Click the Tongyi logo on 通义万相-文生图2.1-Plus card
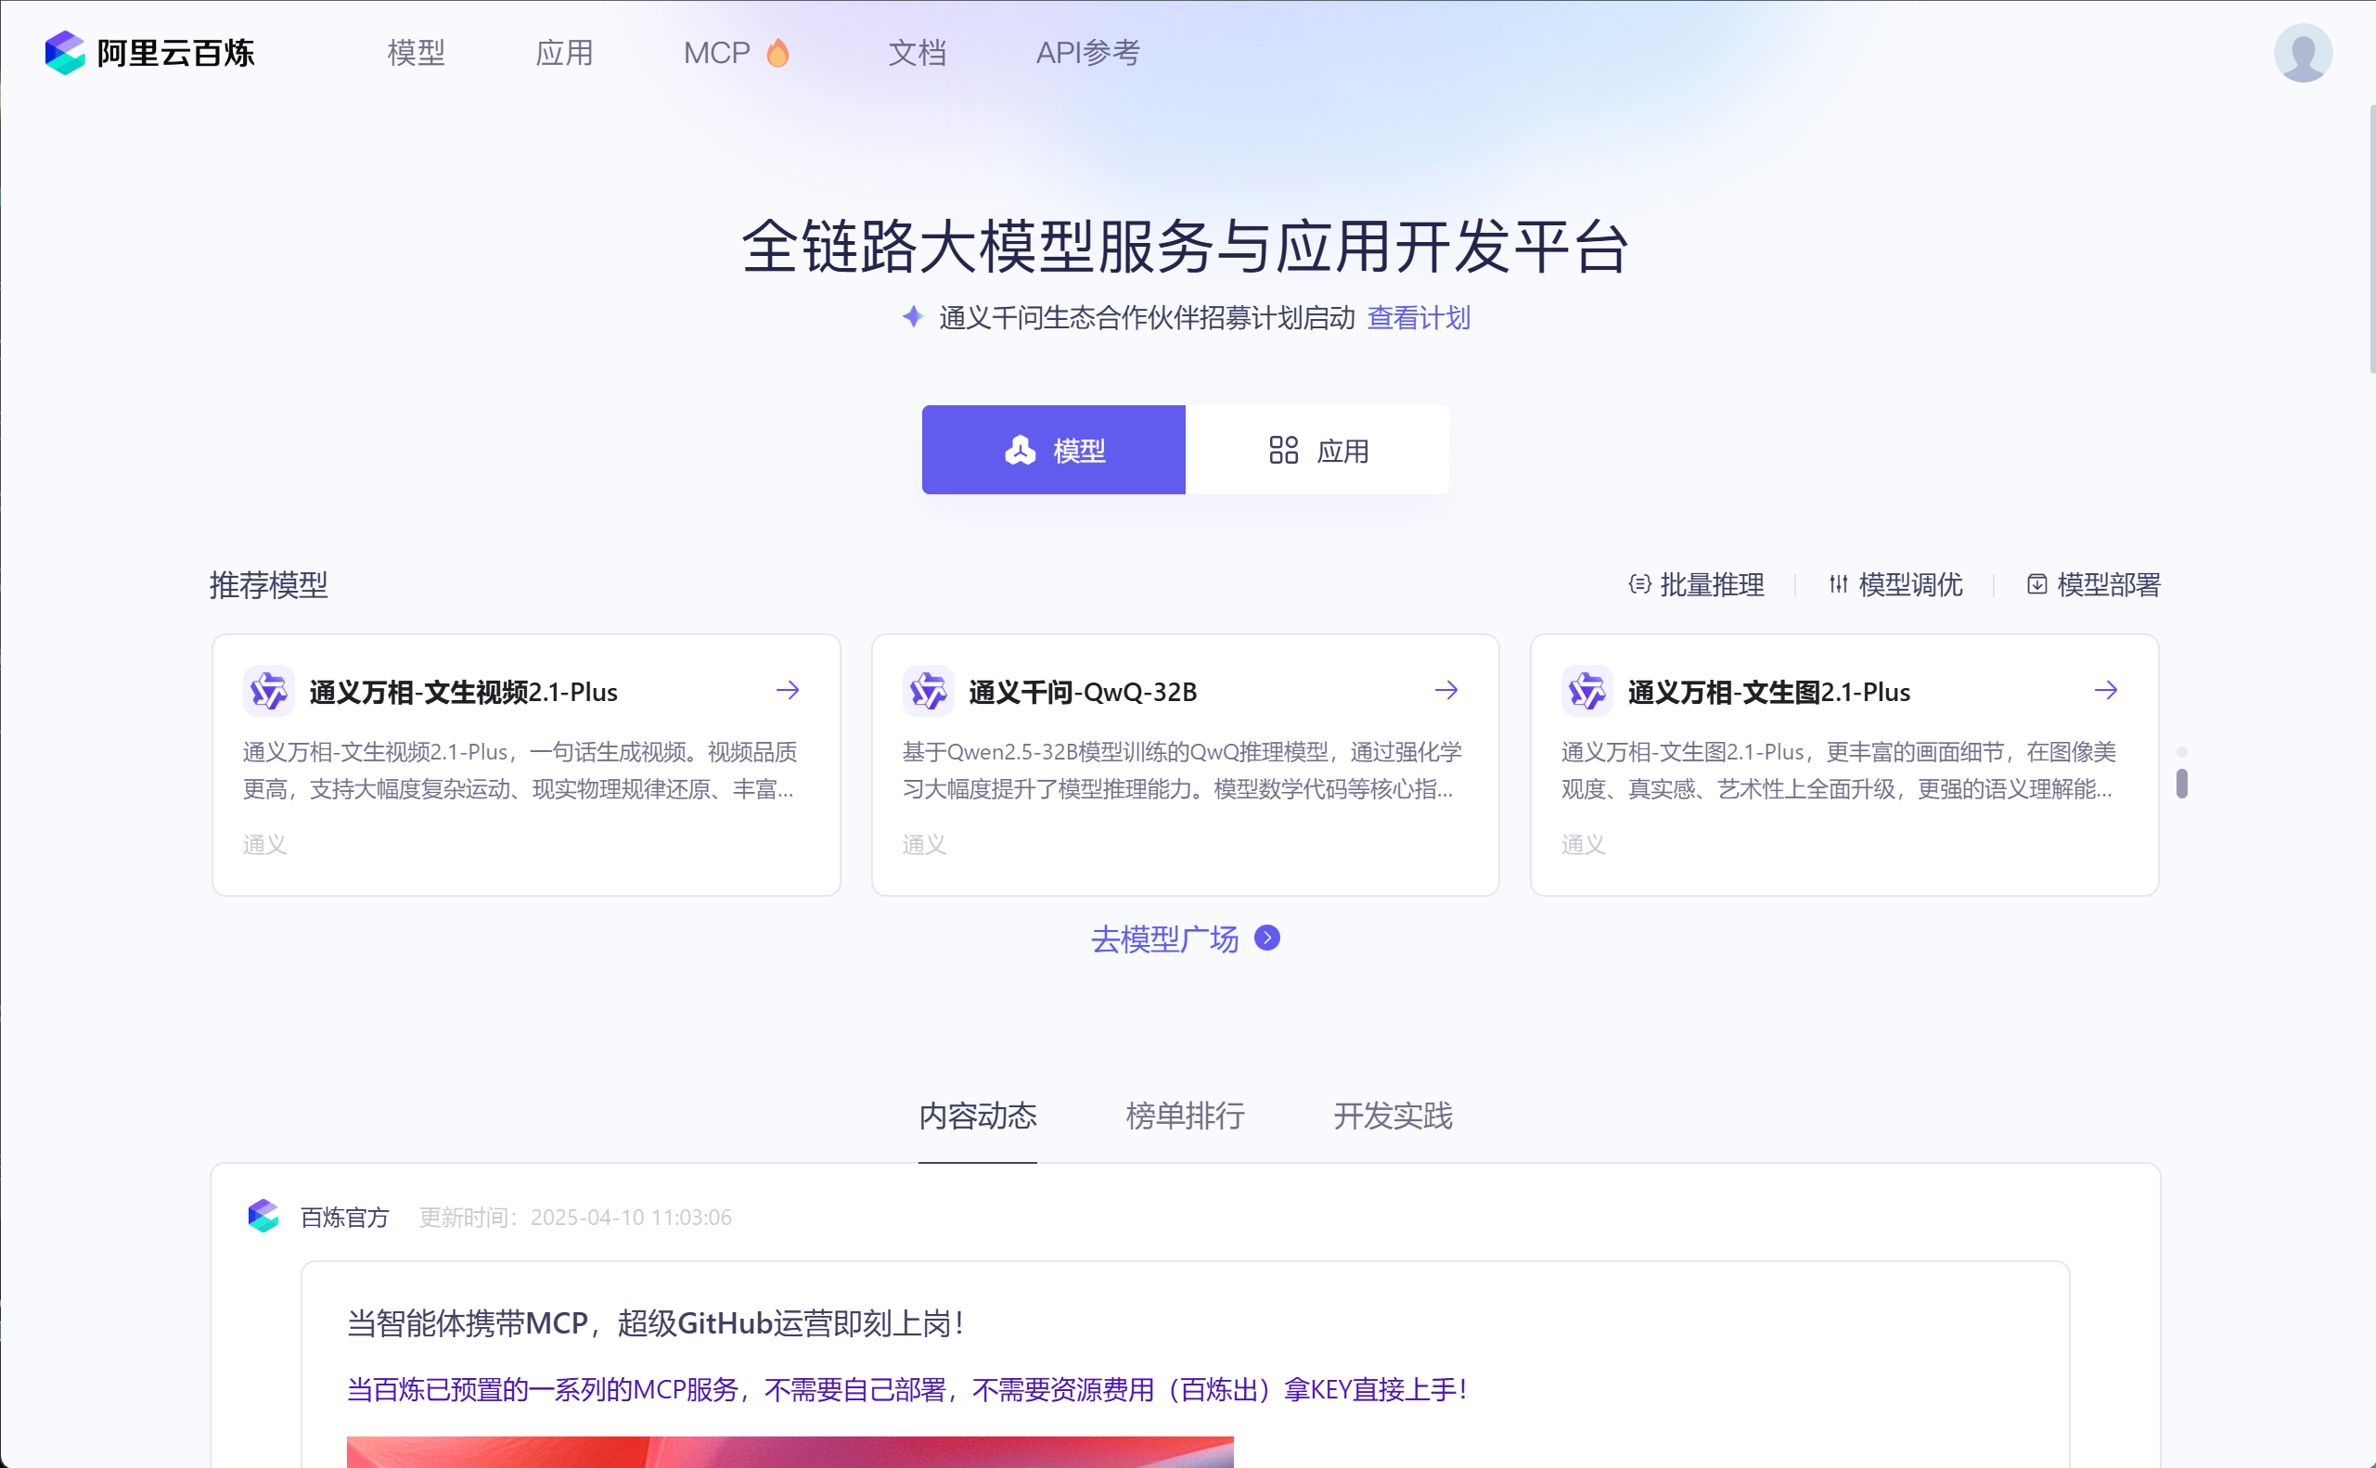This screenshot has width=2376, height=1468. pyautogui.click(x=1586, y=691)
